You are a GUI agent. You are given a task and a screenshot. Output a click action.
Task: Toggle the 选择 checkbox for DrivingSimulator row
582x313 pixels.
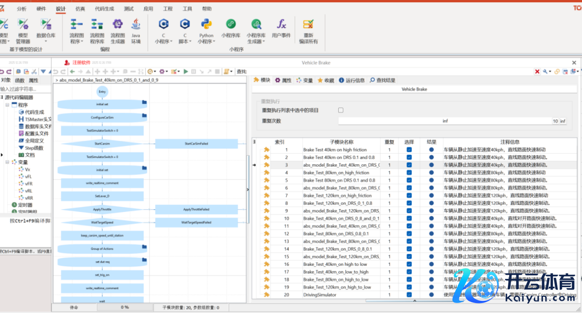tap(409, 294)
